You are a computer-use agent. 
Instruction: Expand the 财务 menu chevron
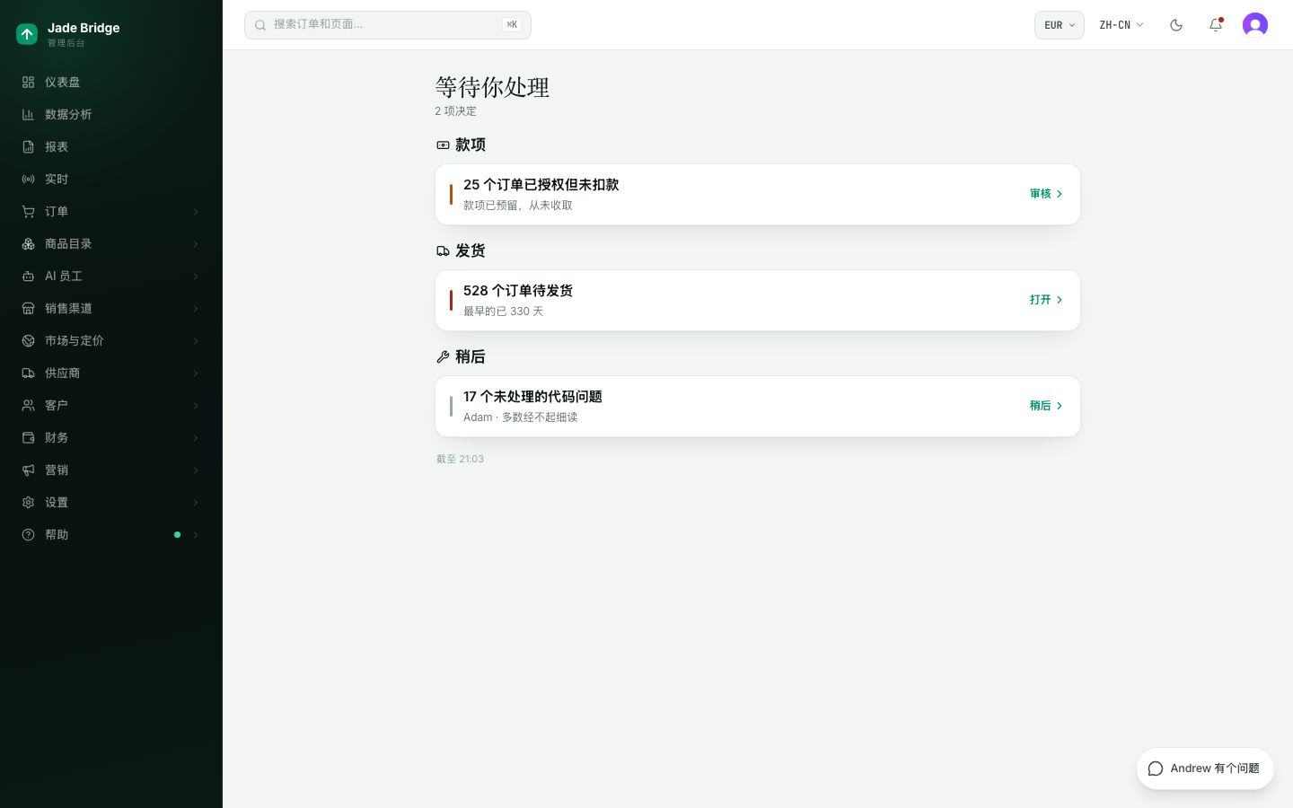pyautogui.click(x=195, y=438)
